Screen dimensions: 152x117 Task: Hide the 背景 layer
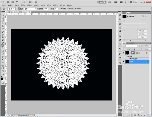pyautogui.click(x=123, y=62)
